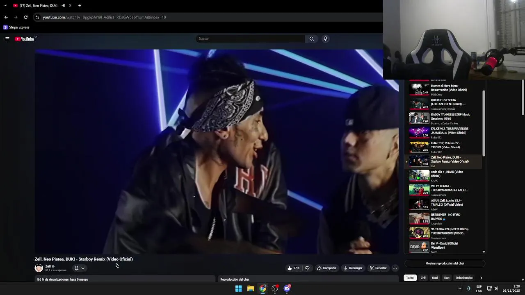525x295 pixels.
Task: Select the Duki filter chip
Action: 435,278
